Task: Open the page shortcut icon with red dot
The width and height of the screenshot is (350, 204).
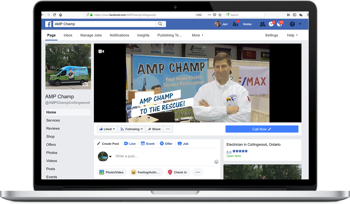Action: (x=235, y=24)
